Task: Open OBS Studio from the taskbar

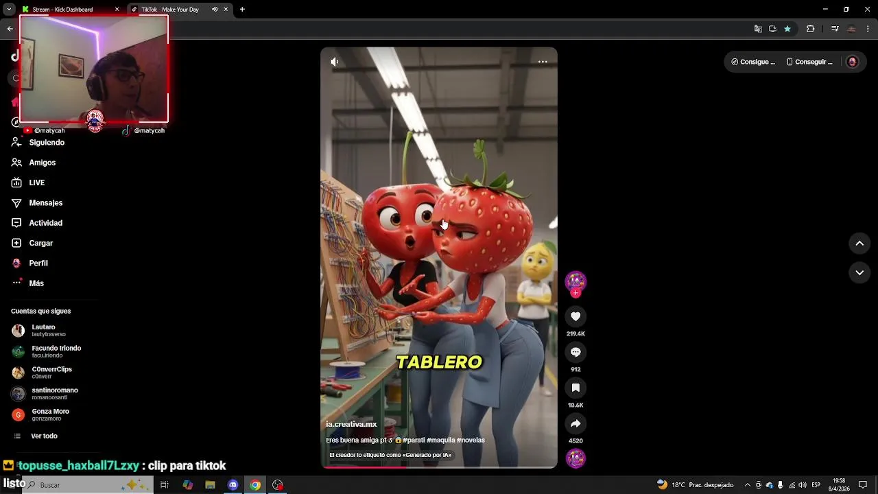Action: coord(278,485)
